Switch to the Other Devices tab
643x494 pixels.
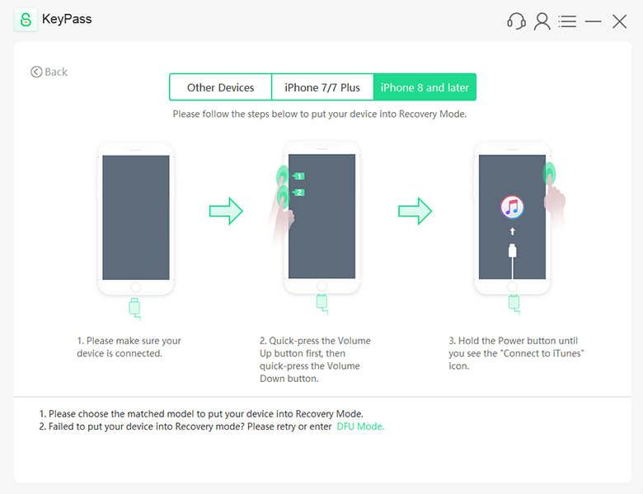pos(220,87)
